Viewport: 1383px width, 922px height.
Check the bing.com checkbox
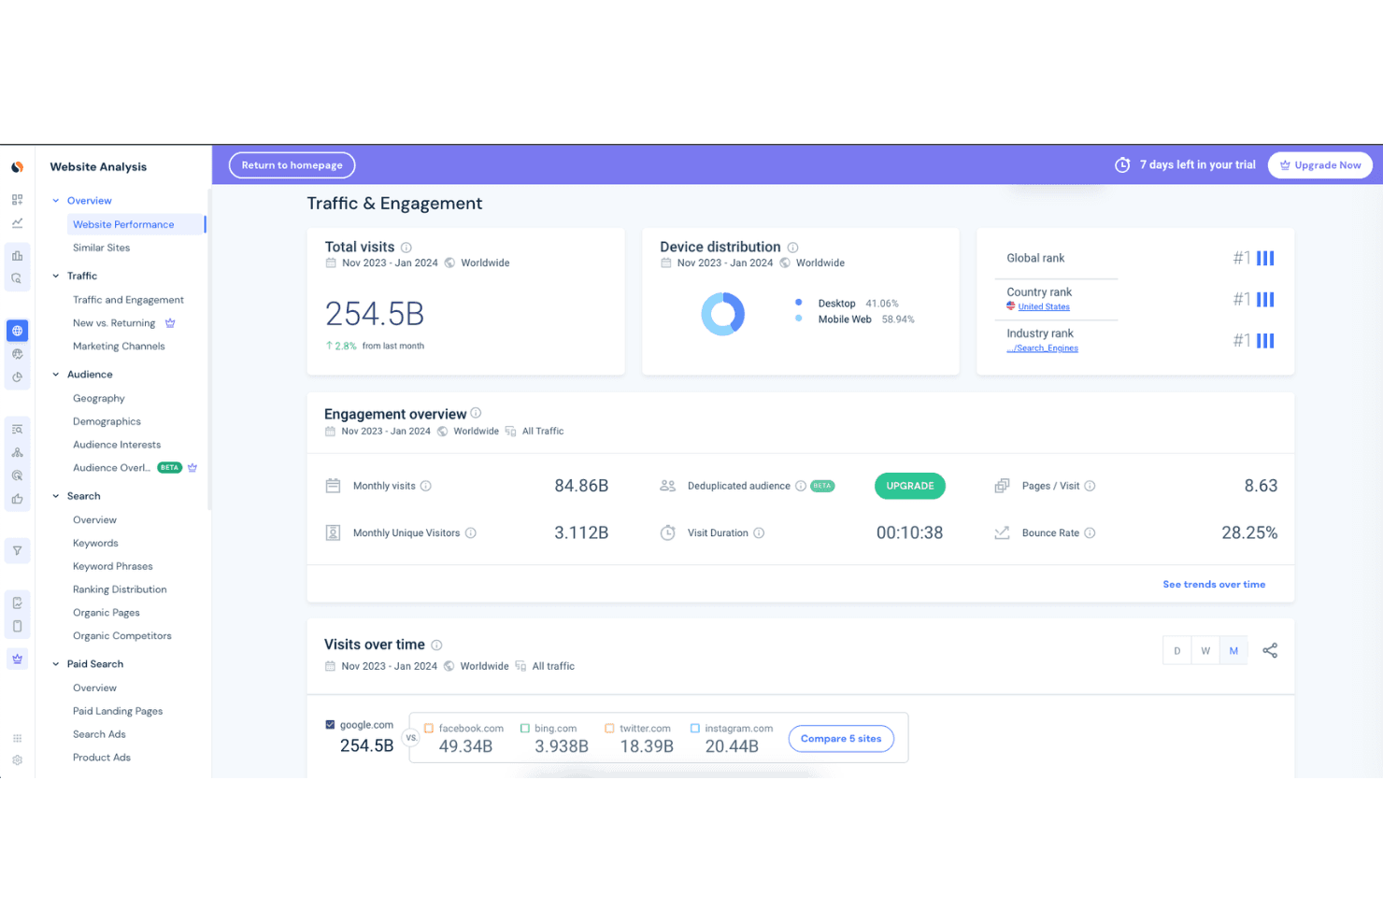point(525,729)
